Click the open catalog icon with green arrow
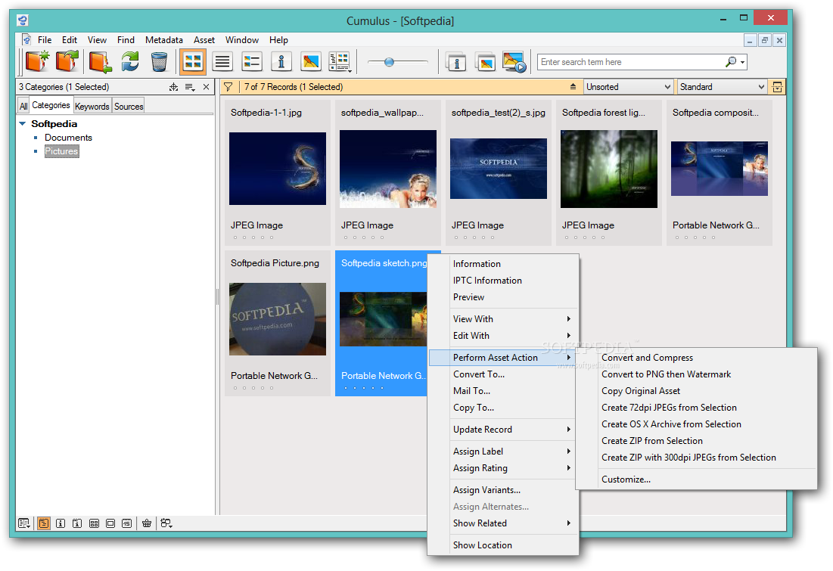 [x=67, y=61]
